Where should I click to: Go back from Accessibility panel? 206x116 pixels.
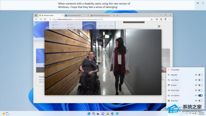click(168, 70)
